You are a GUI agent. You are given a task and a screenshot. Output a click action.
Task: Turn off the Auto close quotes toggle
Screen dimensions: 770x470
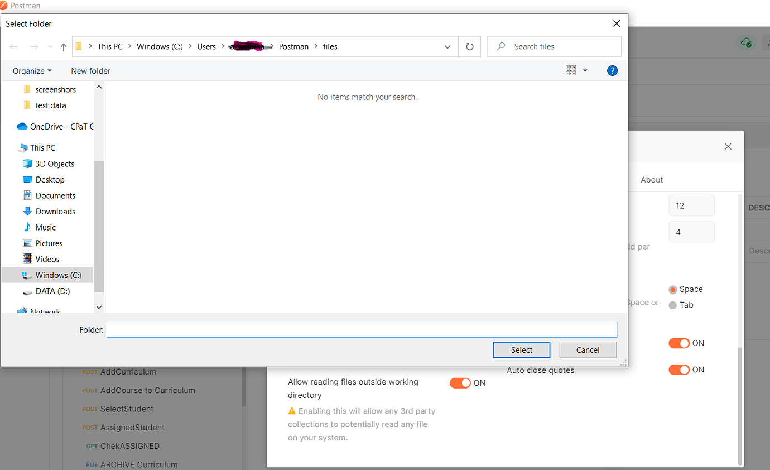click(679, 370)
